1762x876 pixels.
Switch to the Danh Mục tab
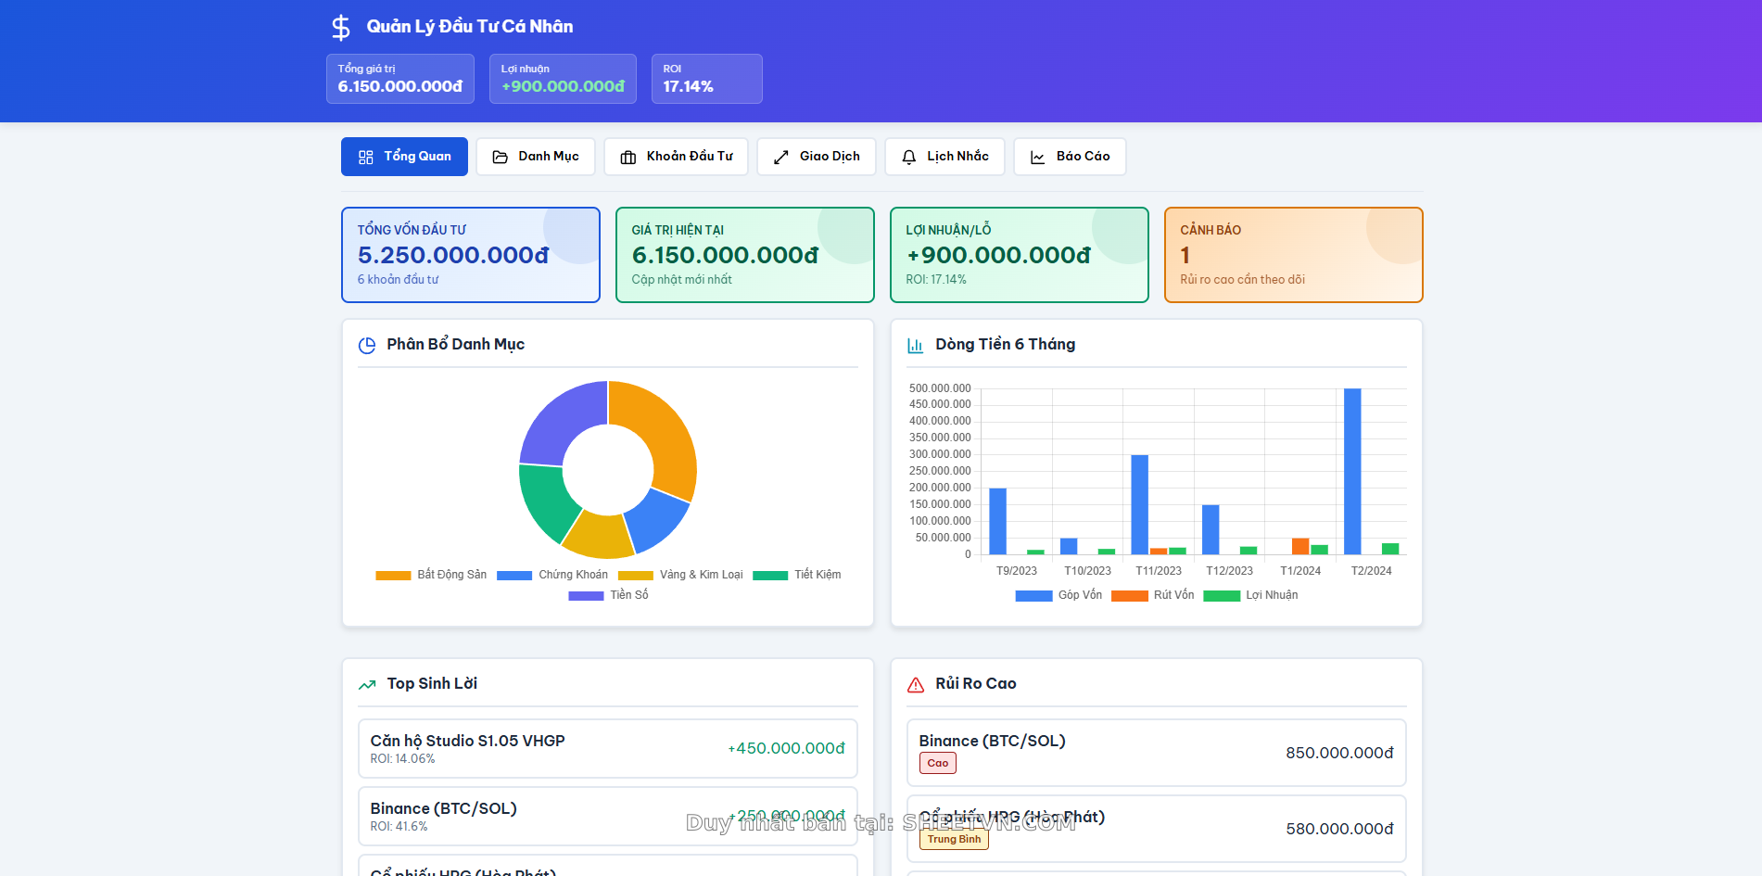pos(536,157)
